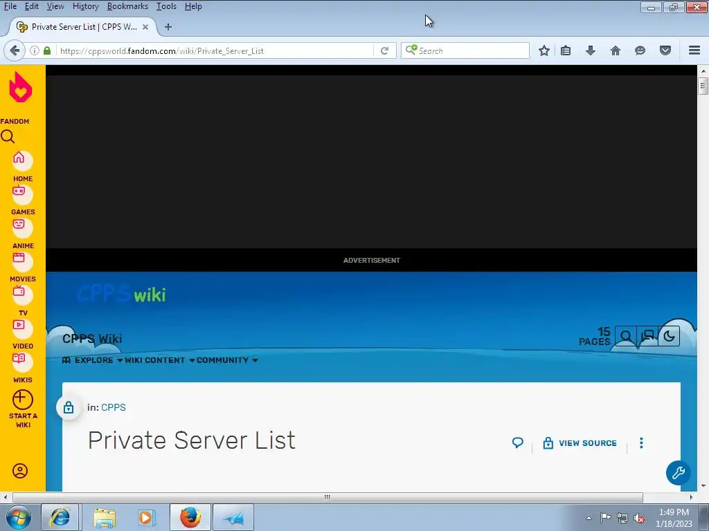Click the Fandom flame heart logo
709x531 pixels.
tap(20, 87)
